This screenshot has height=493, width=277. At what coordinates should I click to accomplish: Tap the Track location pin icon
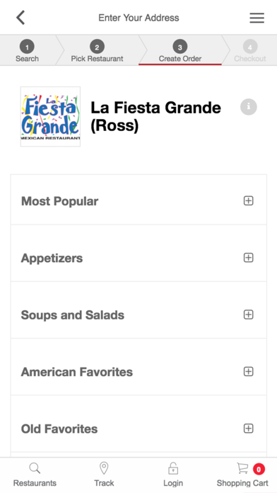point(104,468)
